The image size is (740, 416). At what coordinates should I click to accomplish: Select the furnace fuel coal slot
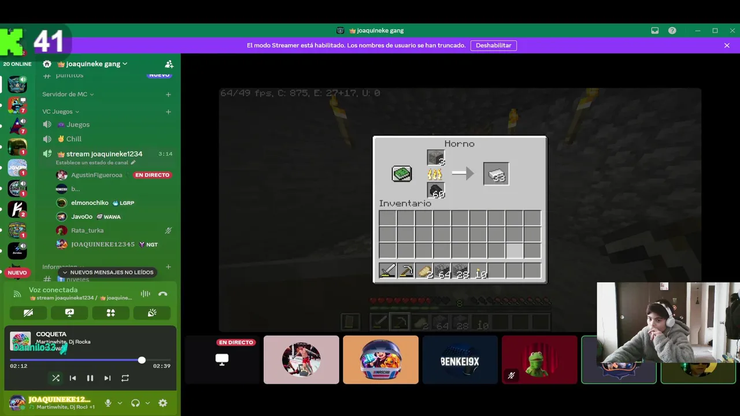point(436,190)
